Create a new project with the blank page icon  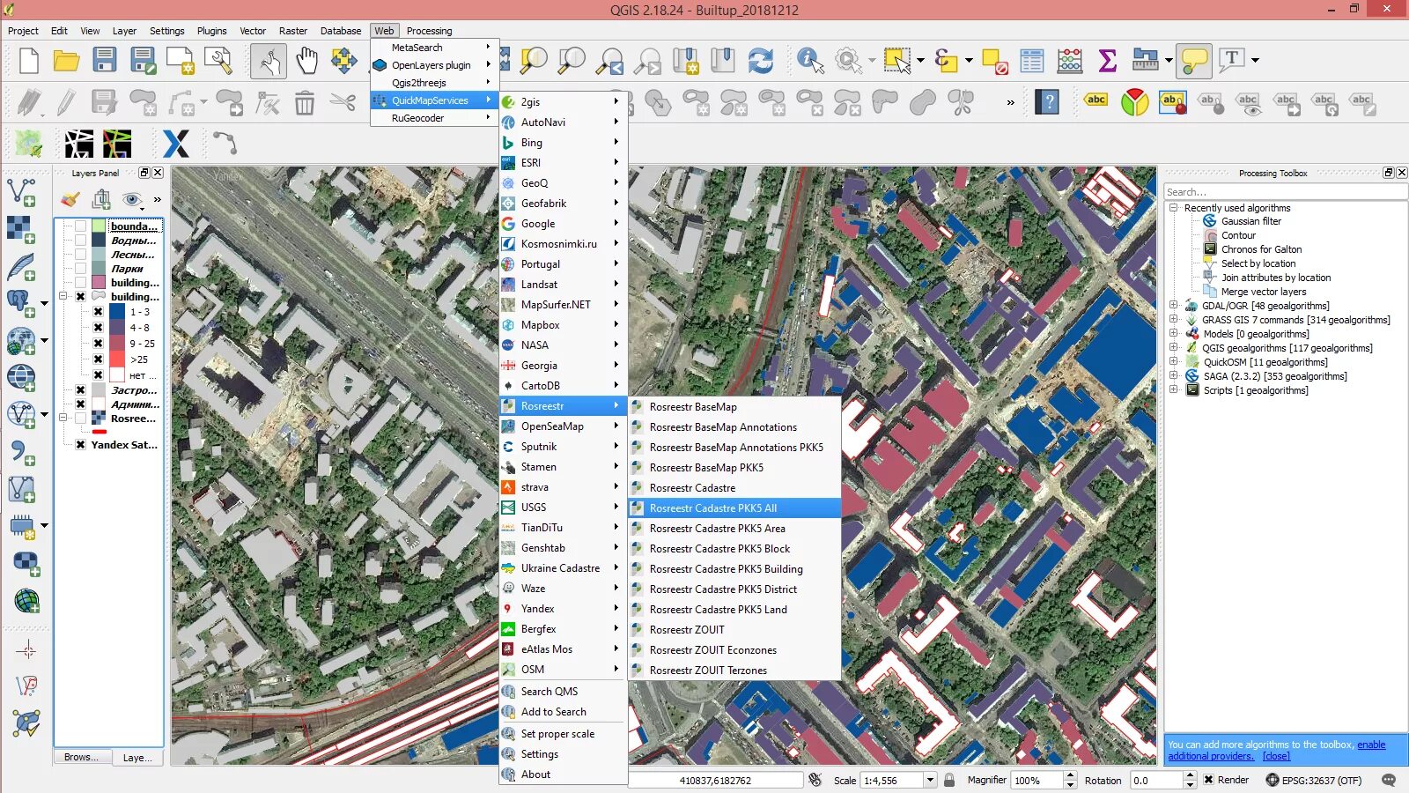pyautogui.click(x=29, y=61)
